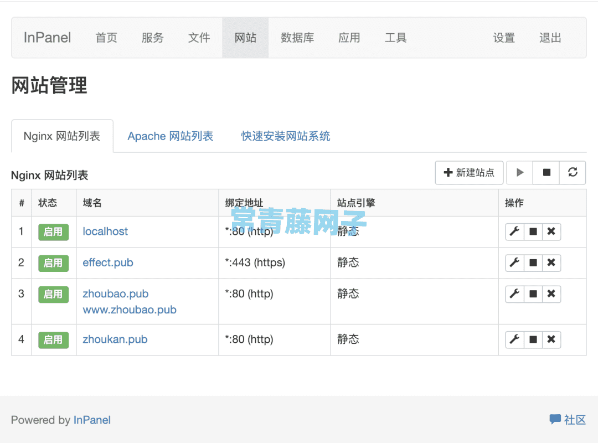
Task: Open wrench settings for the localhost site
Action: [x=514, y=231]
